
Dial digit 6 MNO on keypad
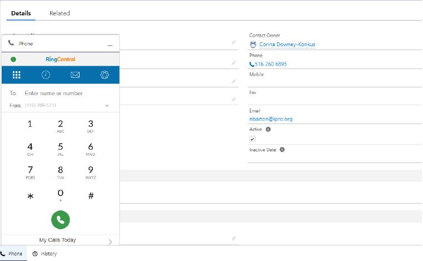click(x=91, y=149)
